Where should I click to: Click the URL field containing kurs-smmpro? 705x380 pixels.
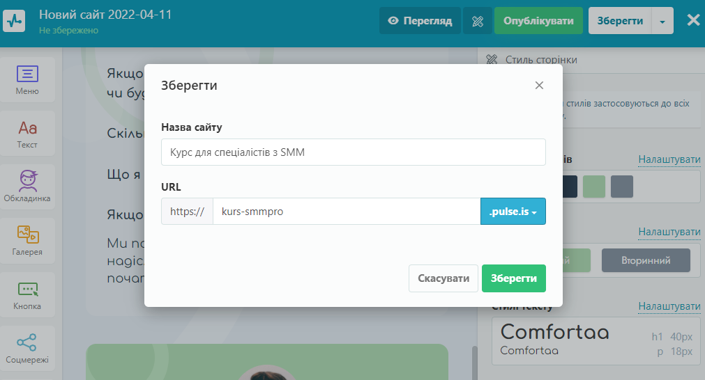pyautogui.click(x=347, y=212)
